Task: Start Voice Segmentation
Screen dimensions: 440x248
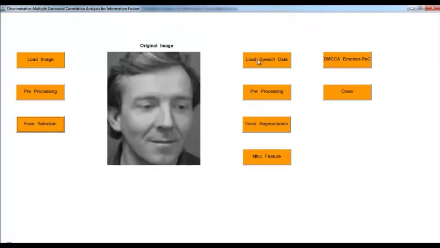Action: [266, 124]
